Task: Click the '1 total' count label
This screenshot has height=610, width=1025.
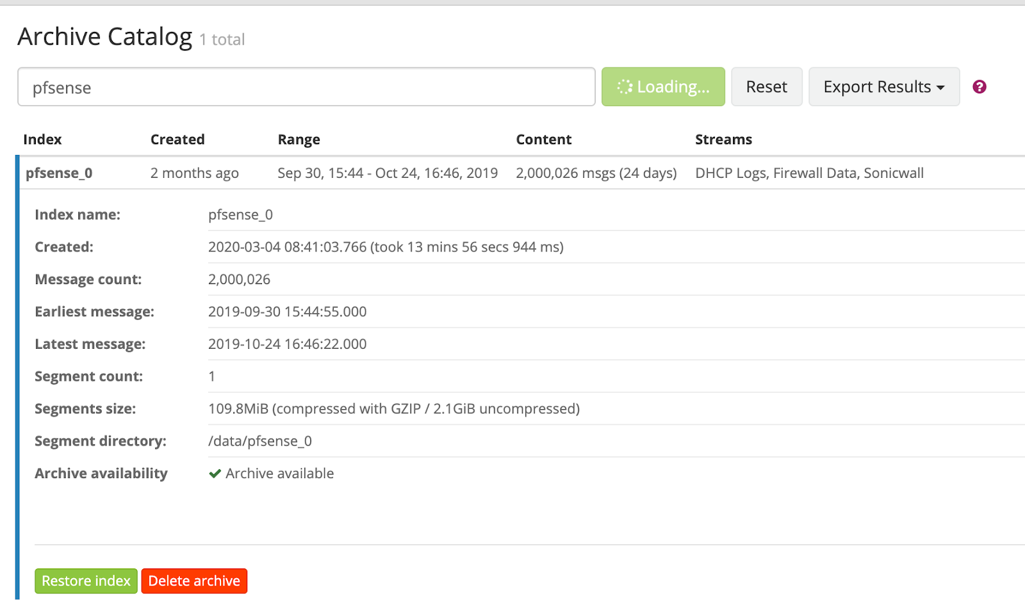Action: tap(222, 40)
